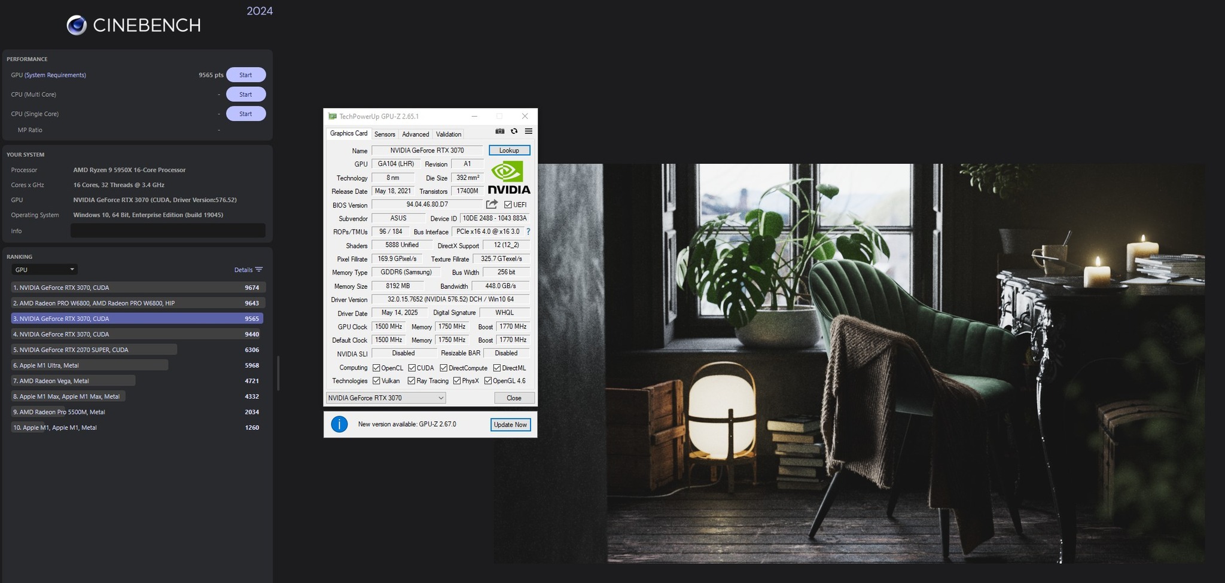Screen dimensions: 1225x583
Task: Select the AMD Radeon Vega ranking row
Action: point(138,381)
